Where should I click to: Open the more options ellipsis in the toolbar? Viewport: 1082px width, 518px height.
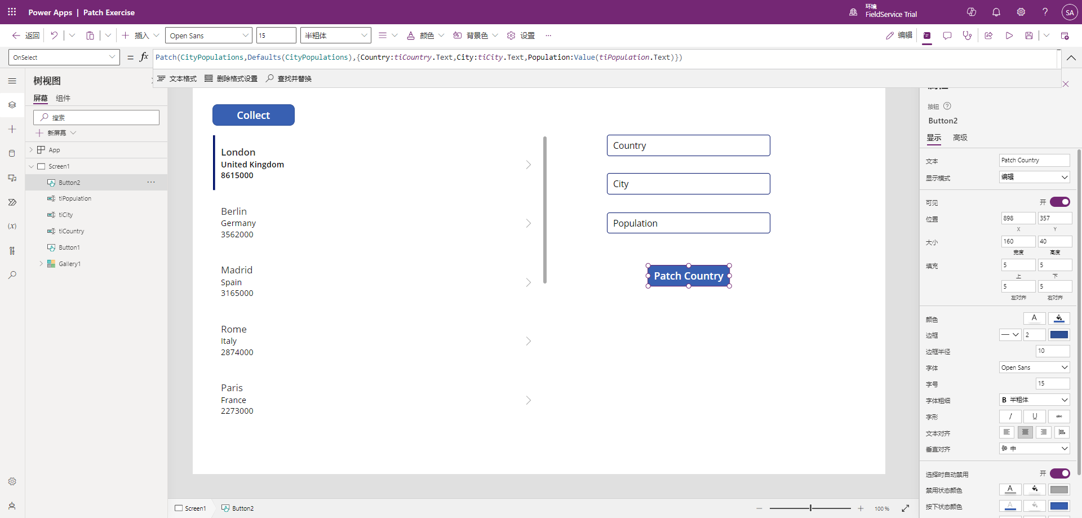(548, 36)
